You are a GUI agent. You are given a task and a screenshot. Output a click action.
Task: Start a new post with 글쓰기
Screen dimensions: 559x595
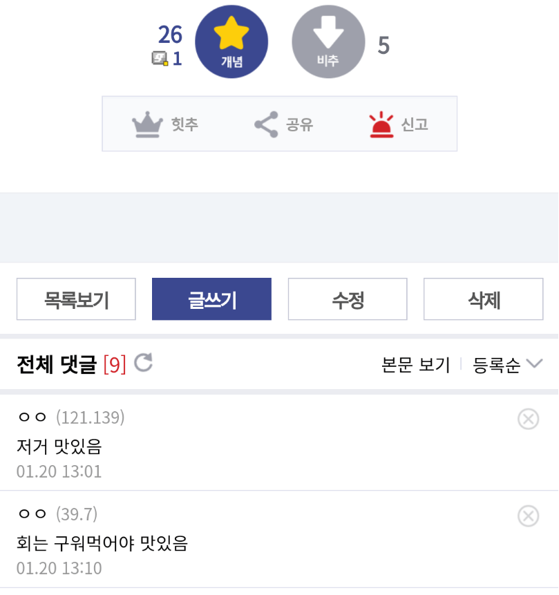(x=211, y=299)
